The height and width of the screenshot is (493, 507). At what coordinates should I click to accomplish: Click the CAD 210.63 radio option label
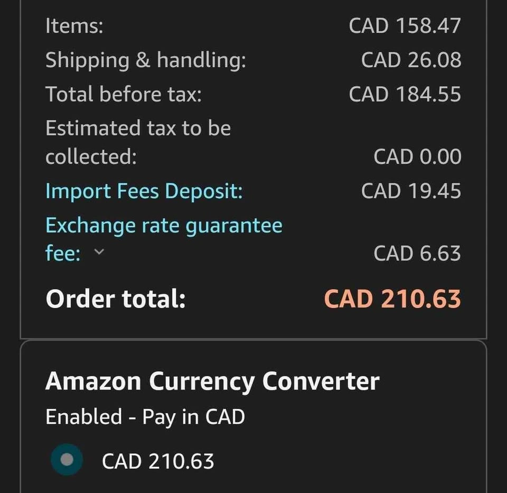tap(158, 461)
